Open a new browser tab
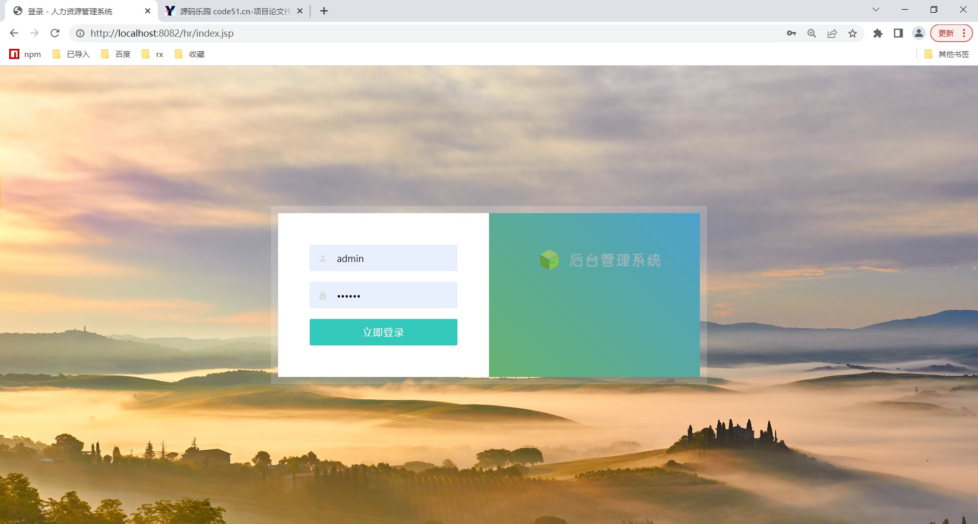The height and width of the screenshot is (524, 978). 324,11
